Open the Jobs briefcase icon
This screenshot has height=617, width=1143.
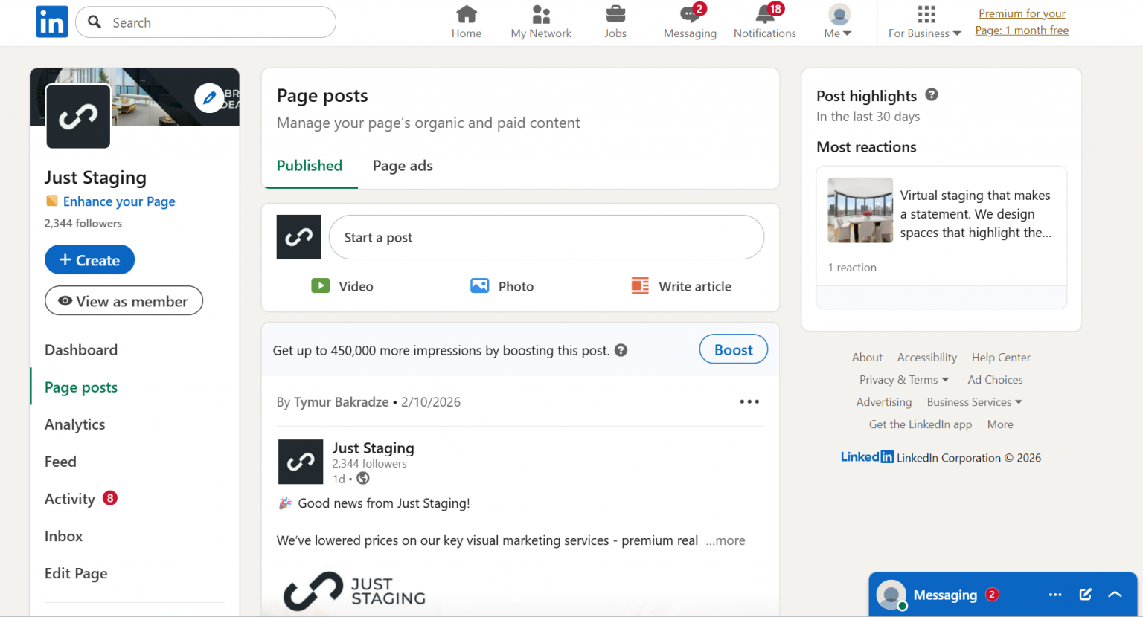(615, 15)
